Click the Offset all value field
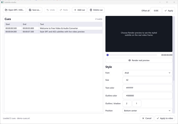The image size is (178, 124). (x=156, y=11)
